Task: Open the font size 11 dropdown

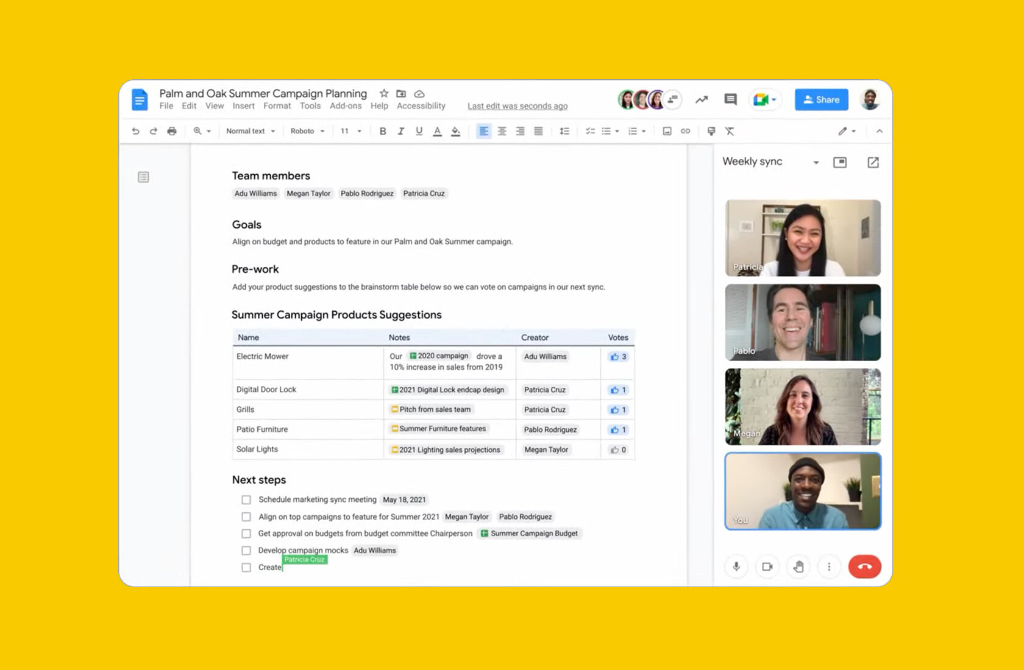Action: (351, 131)
